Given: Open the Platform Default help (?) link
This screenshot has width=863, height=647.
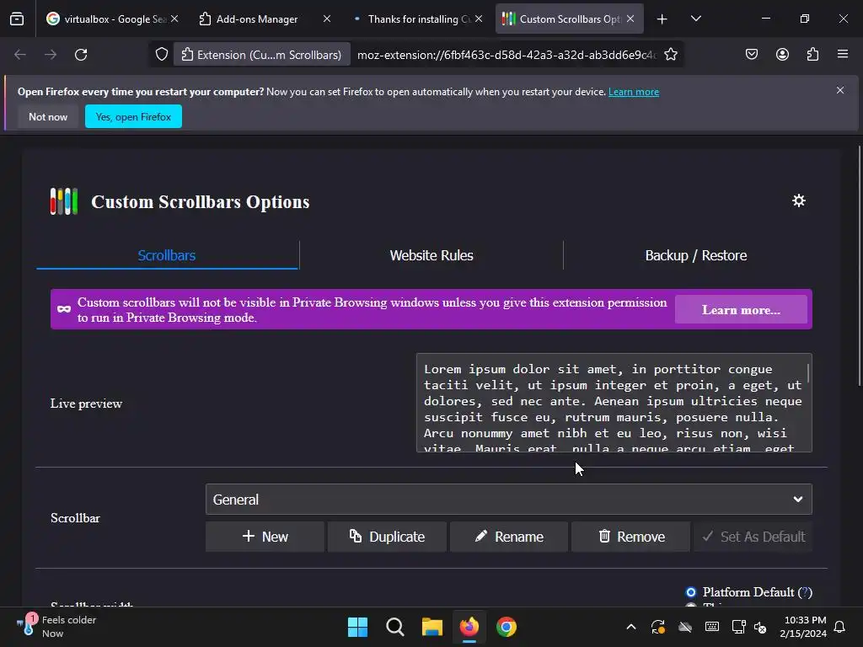Looking at the screenshot, I should click(805, 592).
